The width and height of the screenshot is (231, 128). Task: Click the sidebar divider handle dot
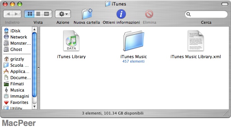click(x=38, y=68)
